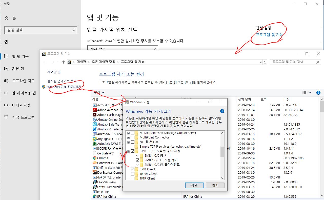Click the AnySign4PC program icon
The image size is (324, 200).
(x=95, y=139)
